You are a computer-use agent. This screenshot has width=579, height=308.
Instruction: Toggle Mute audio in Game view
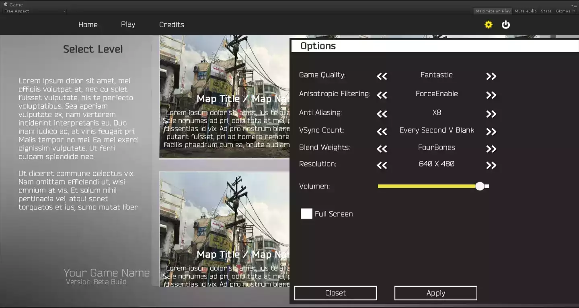tap(526, 11)
